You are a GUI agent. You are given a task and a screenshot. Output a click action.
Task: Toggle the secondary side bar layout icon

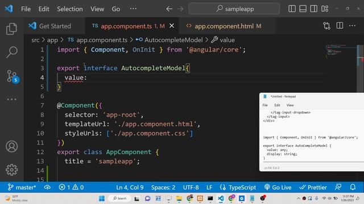click(x=313, y=9)
